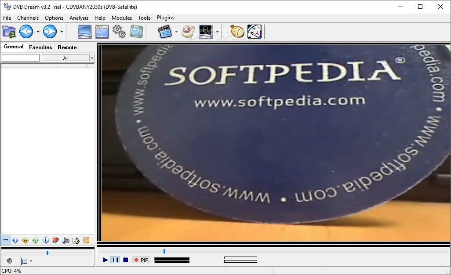Open the Analysis menu
This screenshot has width=451, height=275.
tap(79, 18)
